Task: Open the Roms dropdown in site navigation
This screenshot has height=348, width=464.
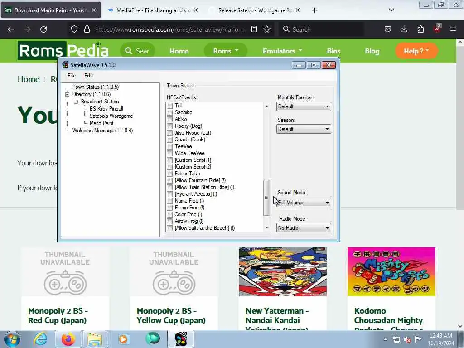Action: 226,51
